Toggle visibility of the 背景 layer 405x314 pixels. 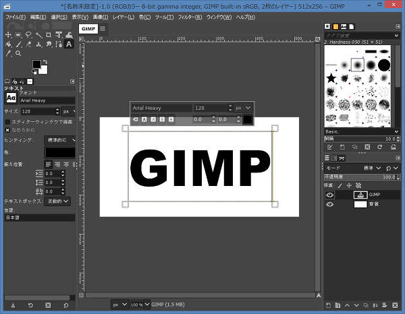(330, 204)
